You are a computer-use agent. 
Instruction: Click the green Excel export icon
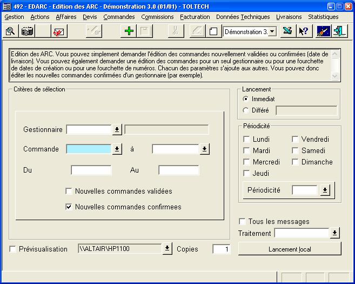tap(288, 31)
